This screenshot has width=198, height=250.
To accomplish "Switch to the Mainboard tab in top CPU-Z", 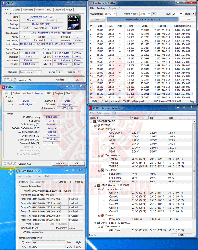I will point(28,10).
